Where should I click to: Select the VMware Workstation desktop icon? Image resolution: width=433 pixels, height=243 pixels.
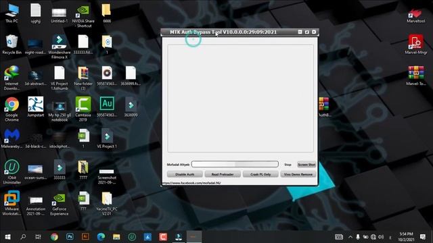pyautogui.click(x=12, y=203)
